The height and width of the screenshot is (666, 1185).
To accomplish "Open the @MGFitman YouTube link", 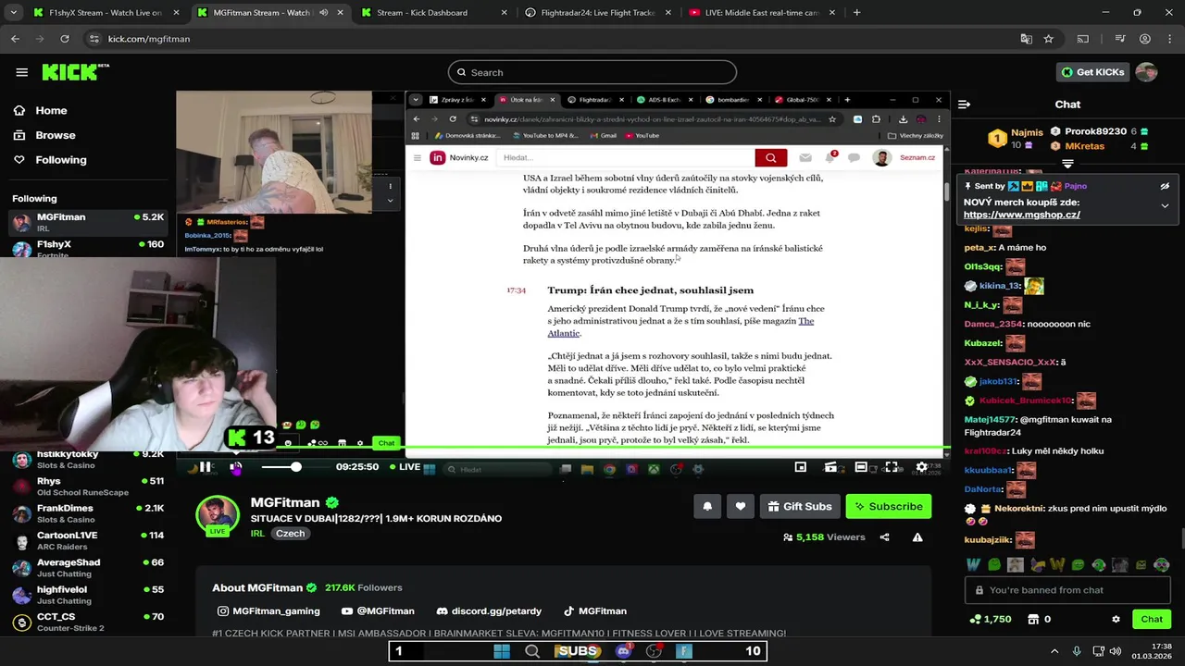I will pos(378,611).
